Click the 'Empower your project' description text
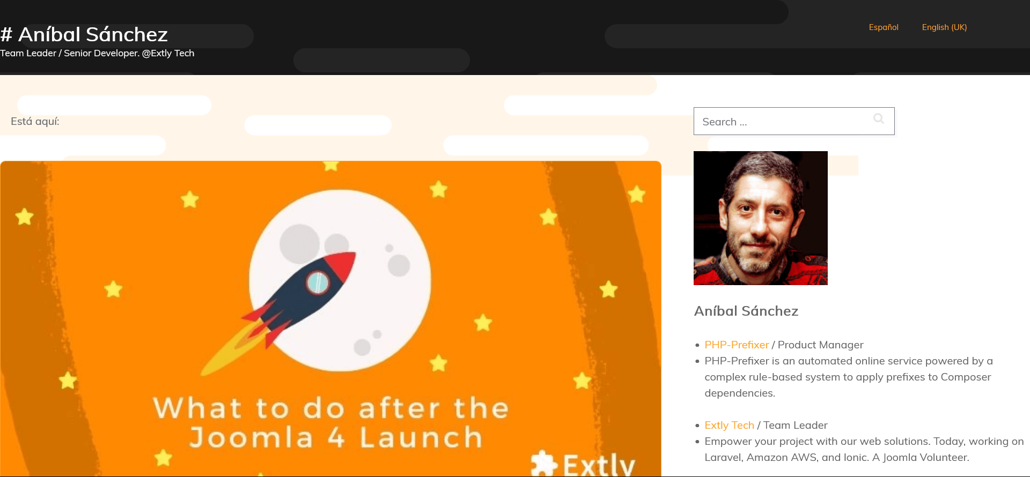 [x=864, y=449]
